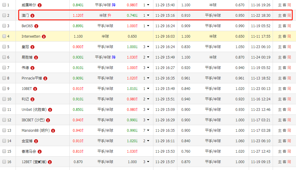This screenshot has width=296, height=170.
Task: Tick the checkbox for row 8 Pinnacle平博
Action: point(4,78)
